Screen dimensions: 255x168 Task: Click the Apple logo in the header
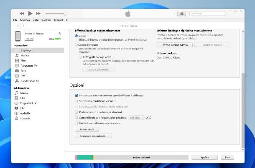click(128, 14)
